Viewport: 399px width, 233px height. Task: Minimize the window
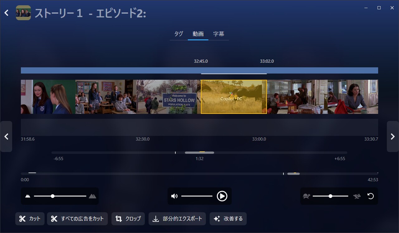click(x=366, y=8)
